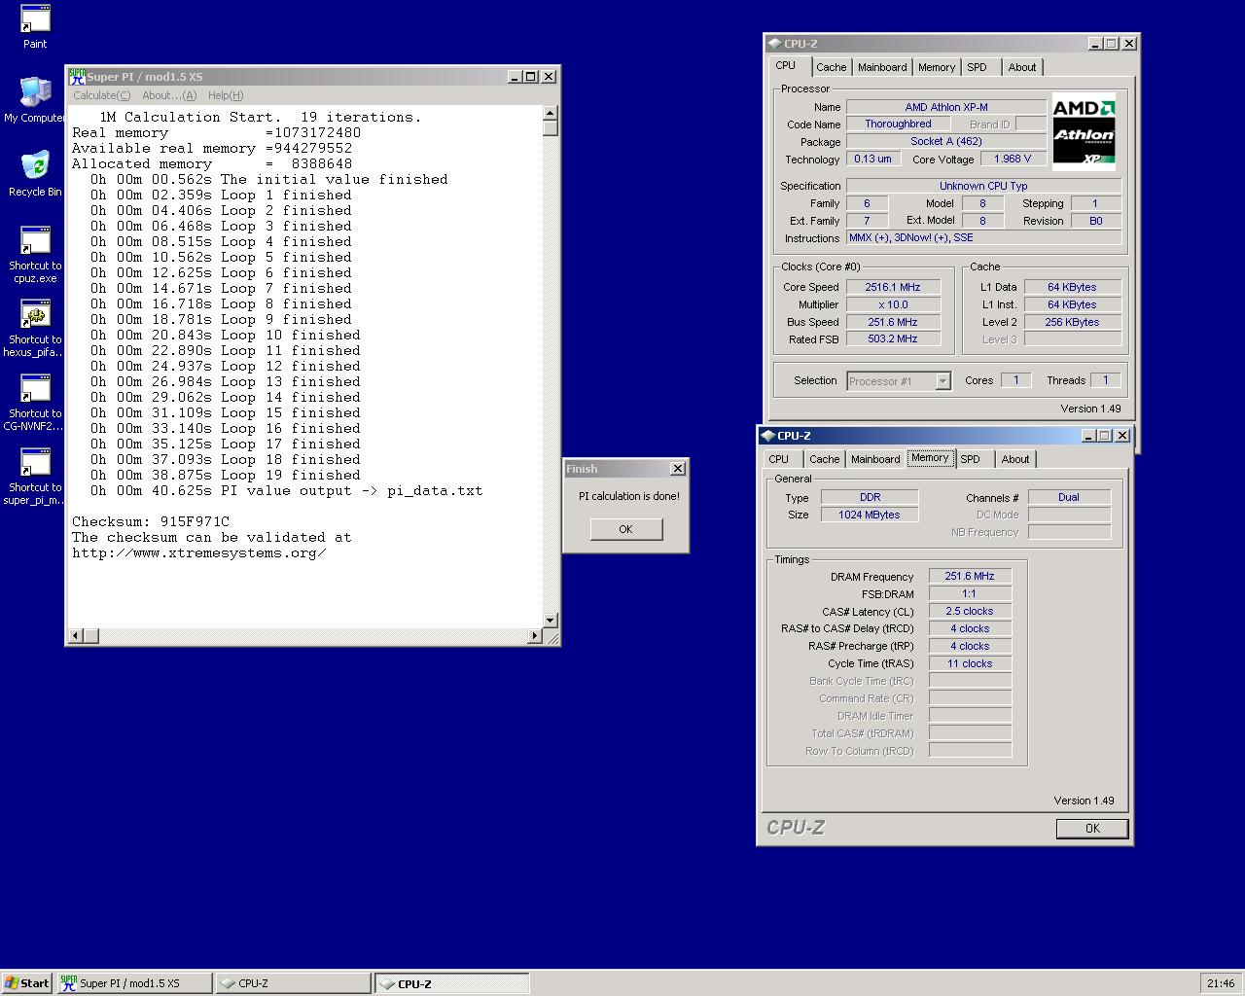Click the upper CPU-Z title bar icon
The height and width of the screenshot is (996, 1245).
[x=774, y=43]
